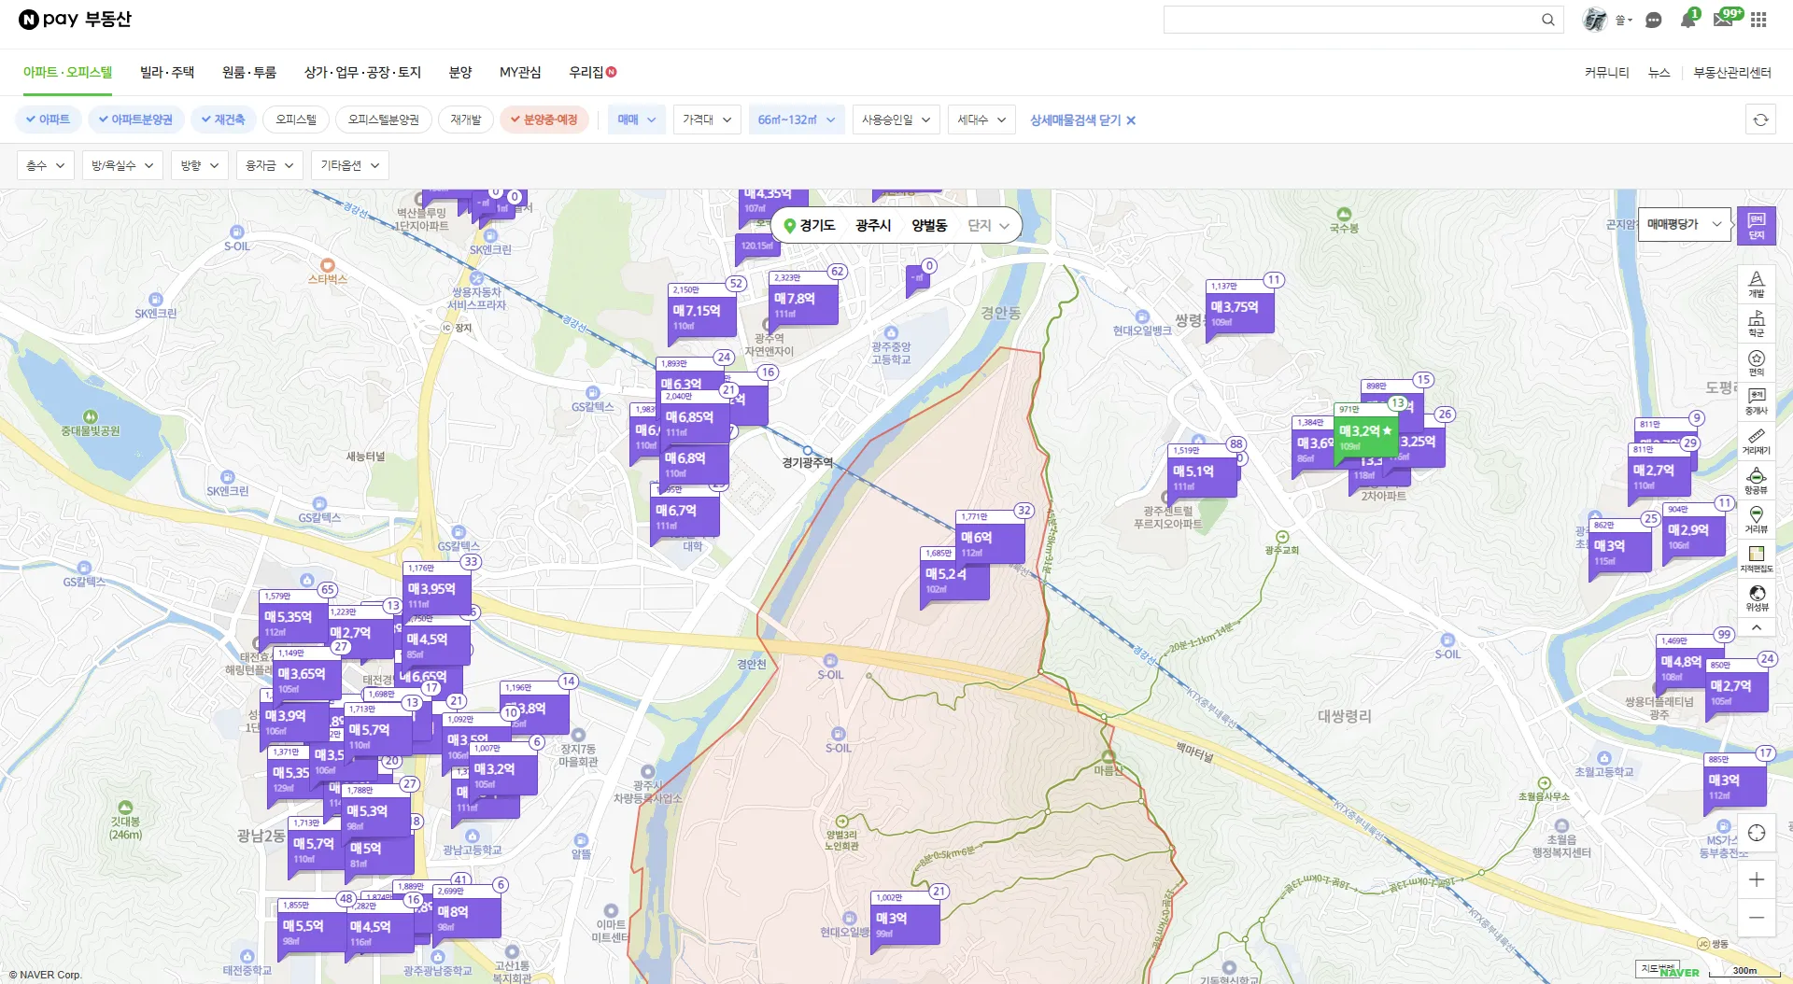This screenshot has width=1793, height=984.
Task: Show 학군 school district overlay
Action: pyautogui.click(x=1756, y=324)
